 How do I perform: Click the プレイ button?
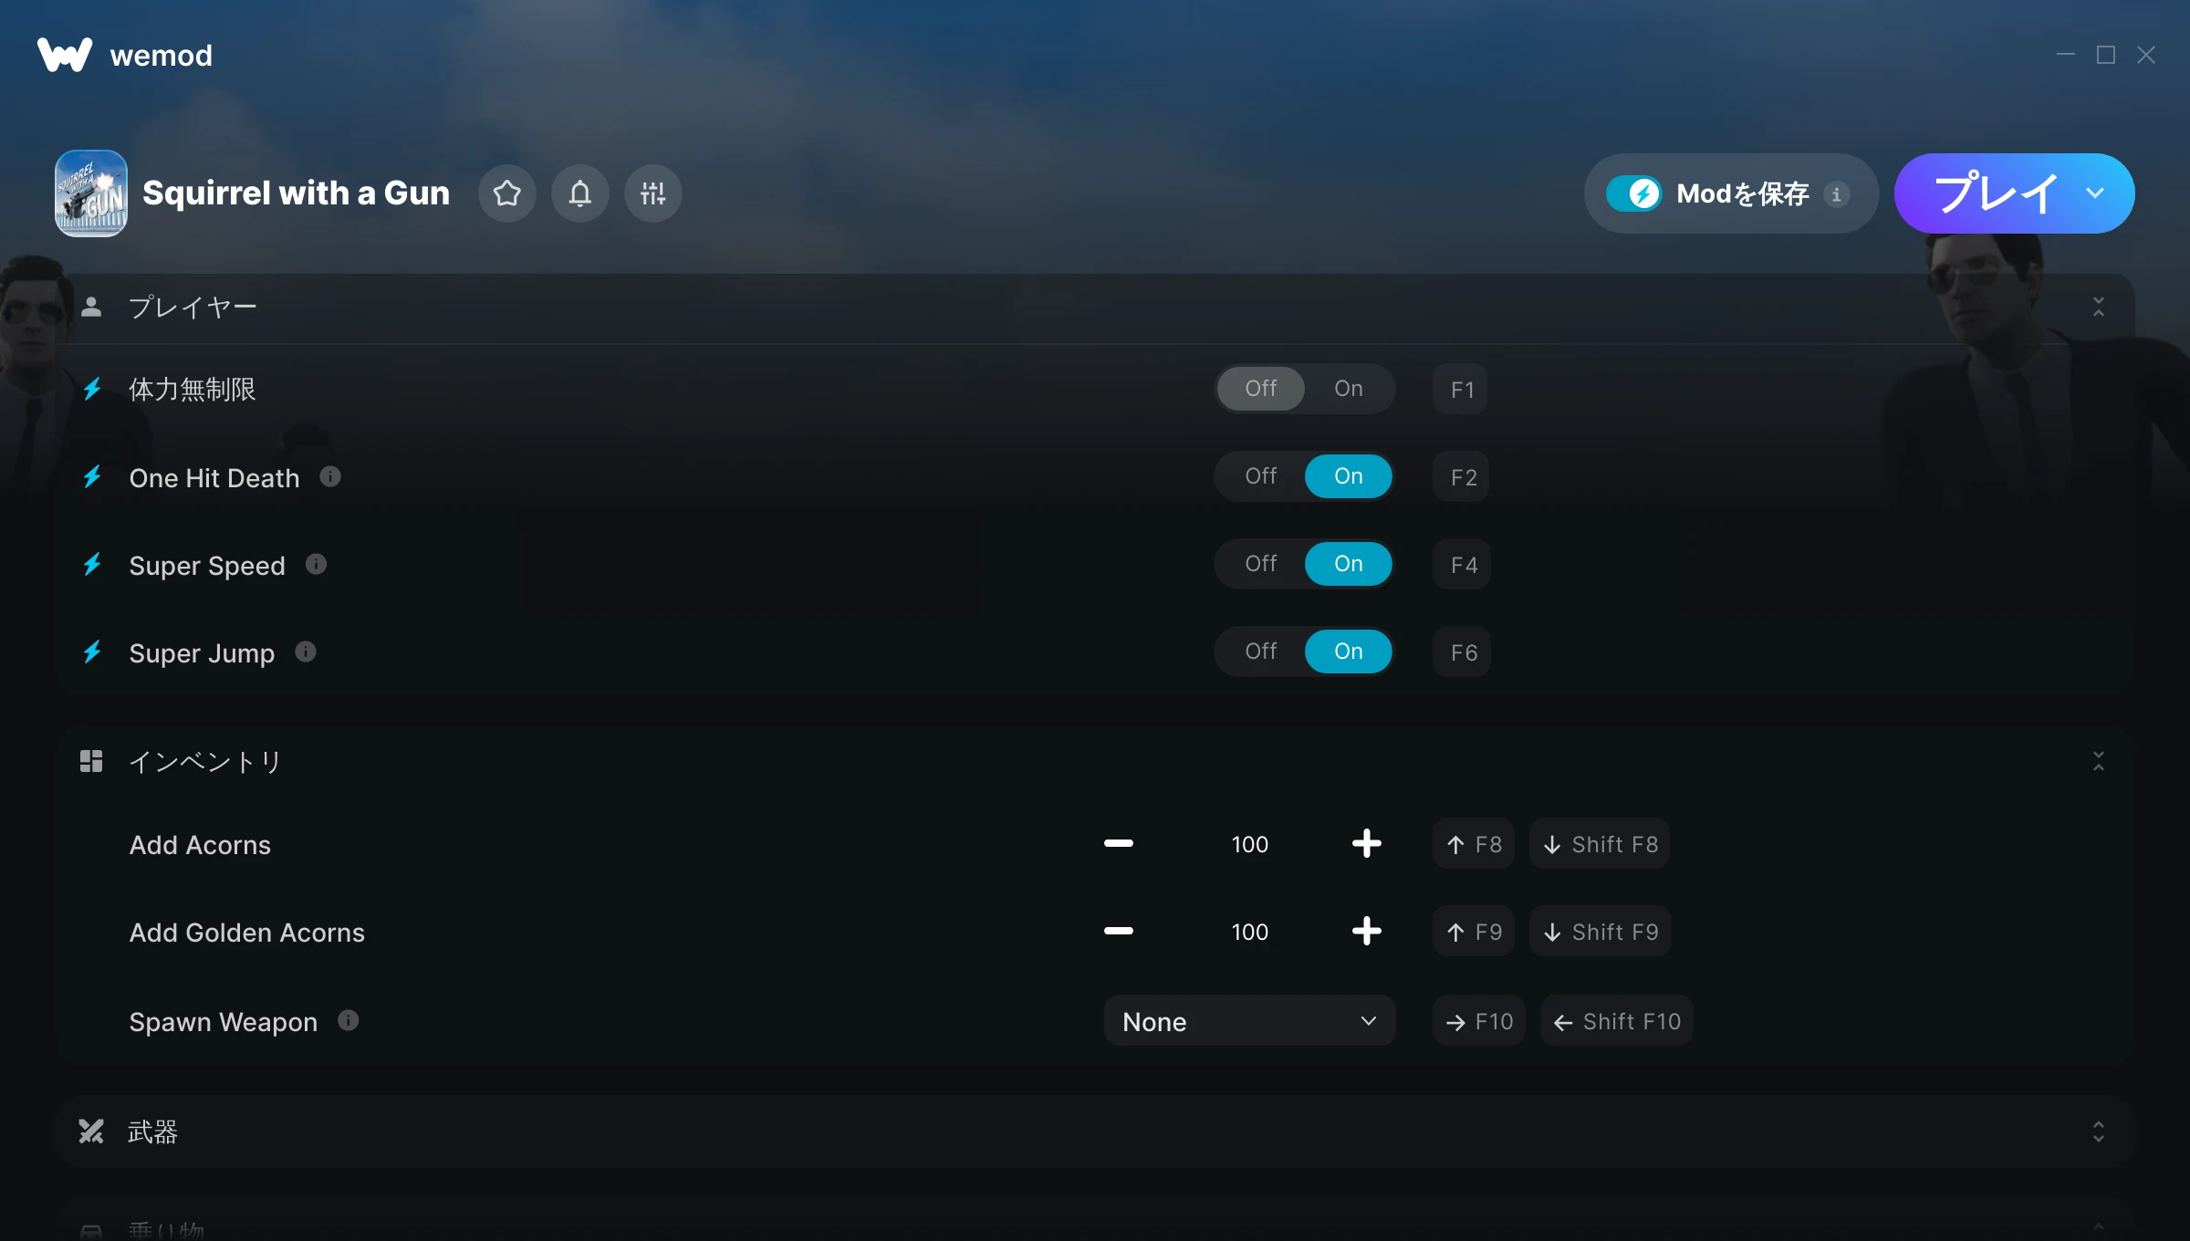tap(1997, 193)
